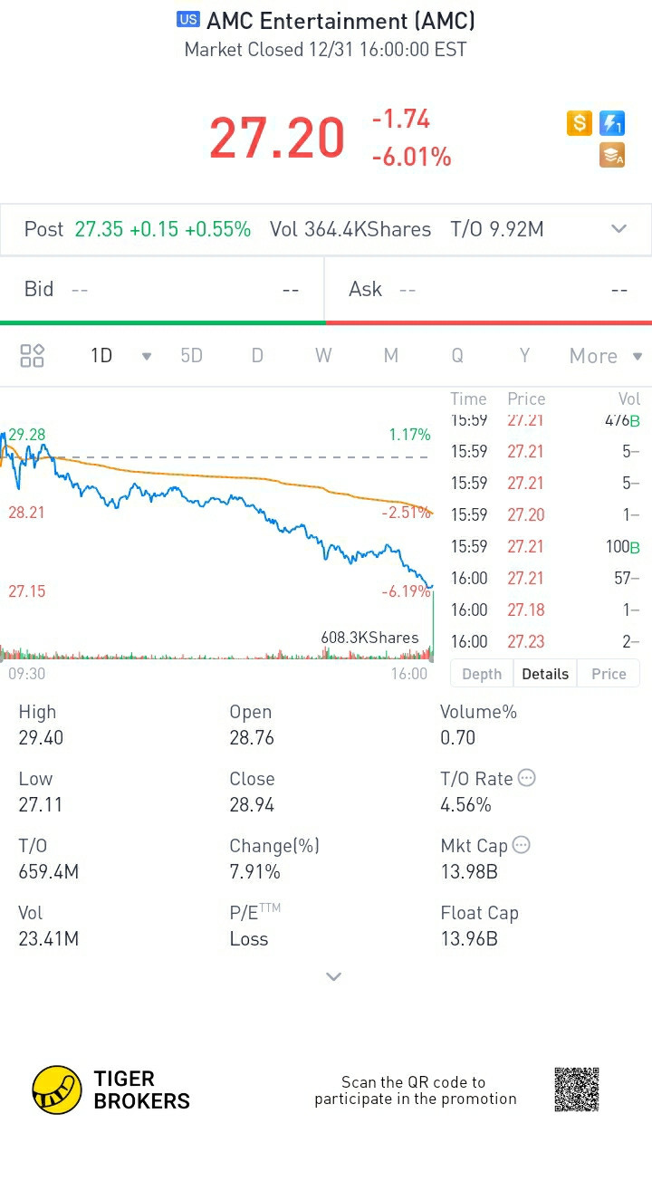The height and width of the screenshot is (1181, 652).
Task: Tap the Tiger Brokers logo
Action: click(x=111, y=1090)
